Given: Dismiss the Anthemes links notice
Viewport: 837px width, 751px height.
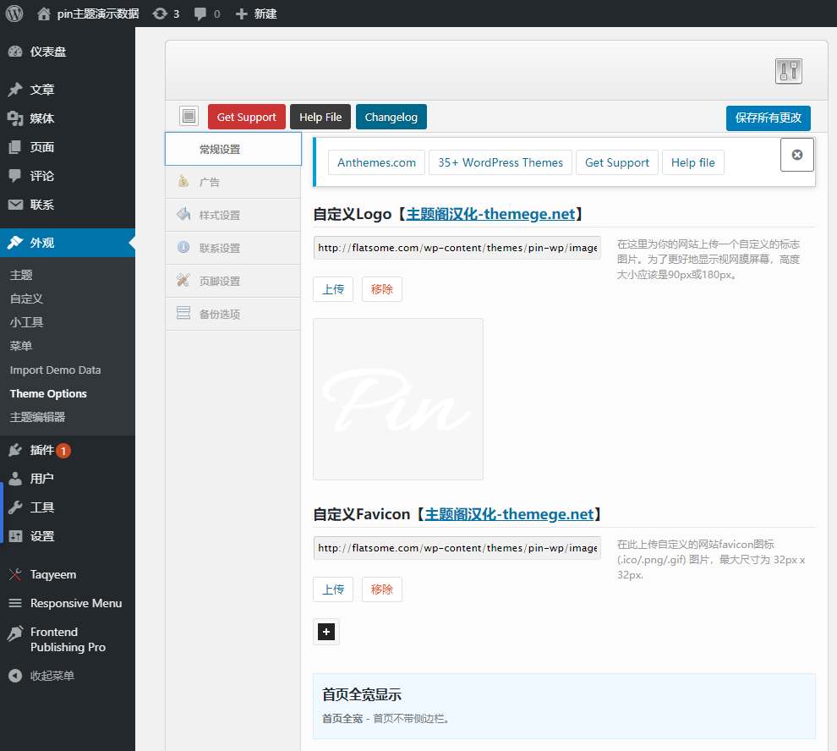Looking at the screenshot, I should pyautogui.click(x=797, y=155).
